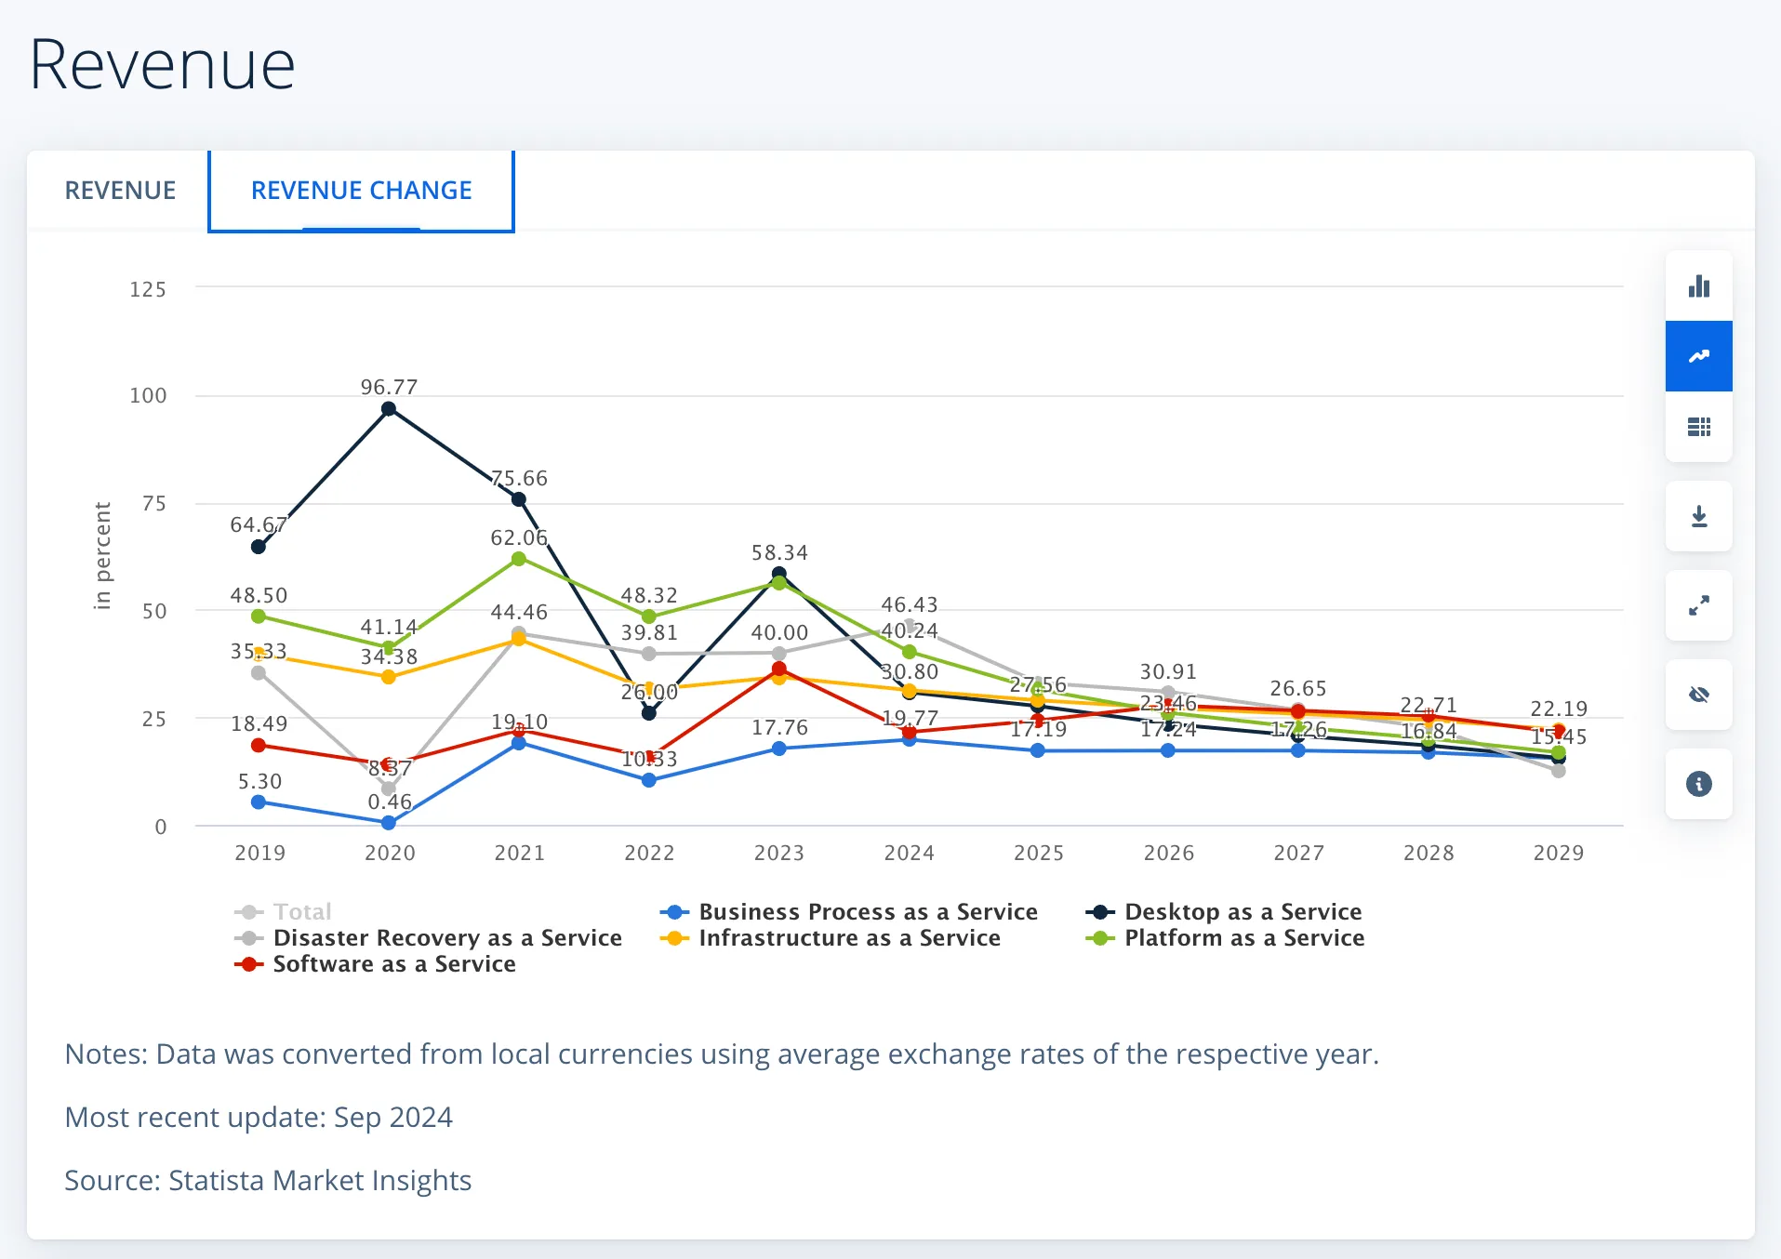Click the 0.46 Business Process data point

[x=389, y=823]
